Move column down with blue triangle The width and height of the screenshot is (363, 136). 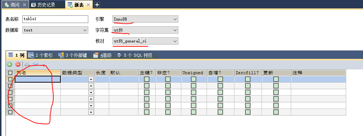tap(36, 65)
